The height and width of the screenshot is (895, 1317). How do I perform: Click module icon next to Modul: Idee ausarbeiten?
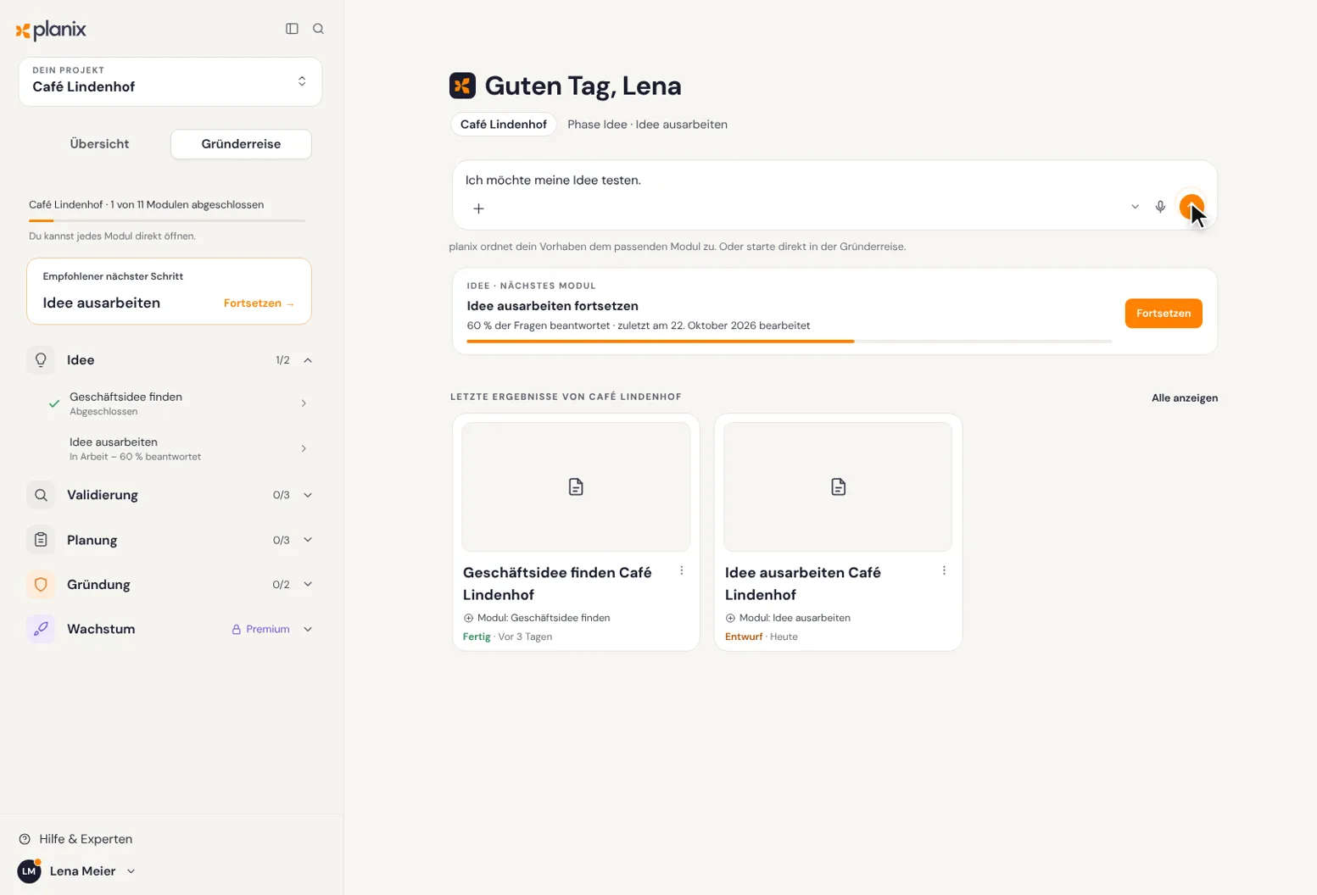pos(730,618)
